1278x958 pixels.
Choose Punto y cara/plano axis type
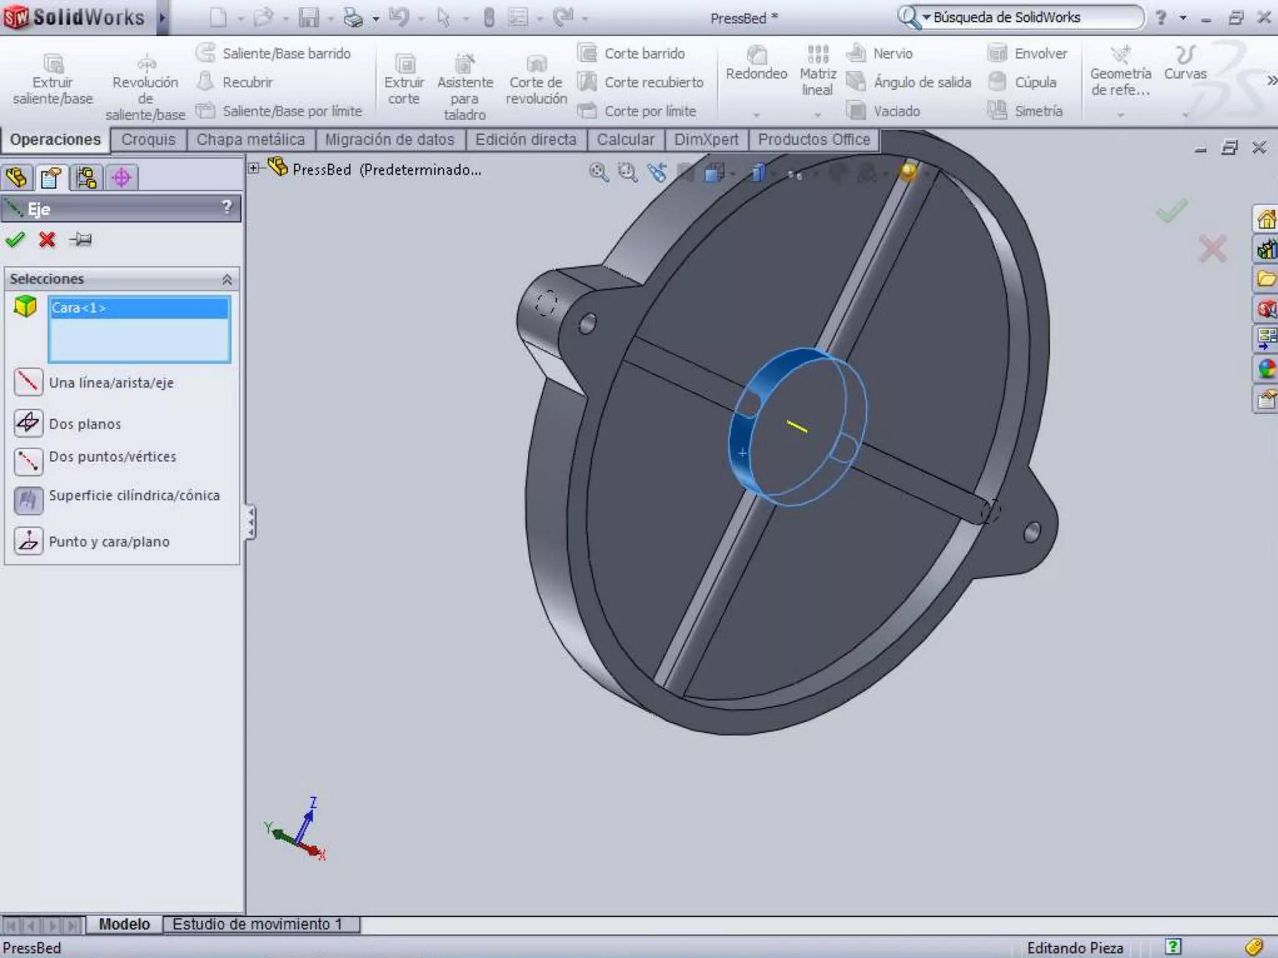pyautogui.click(x=28, y=541)
